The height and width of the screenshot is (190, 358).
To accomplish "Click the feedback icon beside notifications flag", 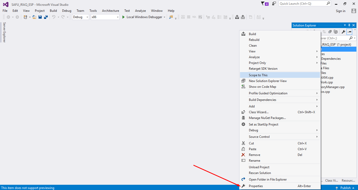I will (274, 4).
